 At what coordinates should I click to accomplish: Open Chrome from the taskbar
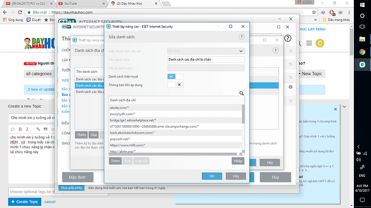point(362,52)
